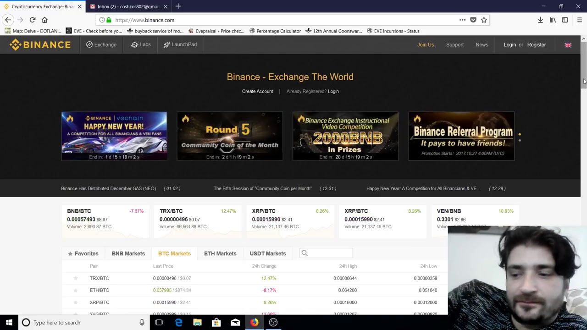Open the LaunchPad menu item
The width and height of the screenshot is (587, 330).
[180, 44]
